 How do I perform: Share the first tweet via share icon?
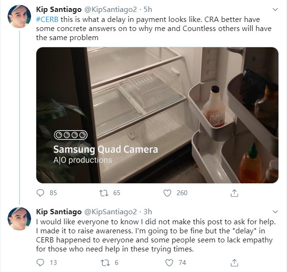pyautogui.click(x=234, y=193)
